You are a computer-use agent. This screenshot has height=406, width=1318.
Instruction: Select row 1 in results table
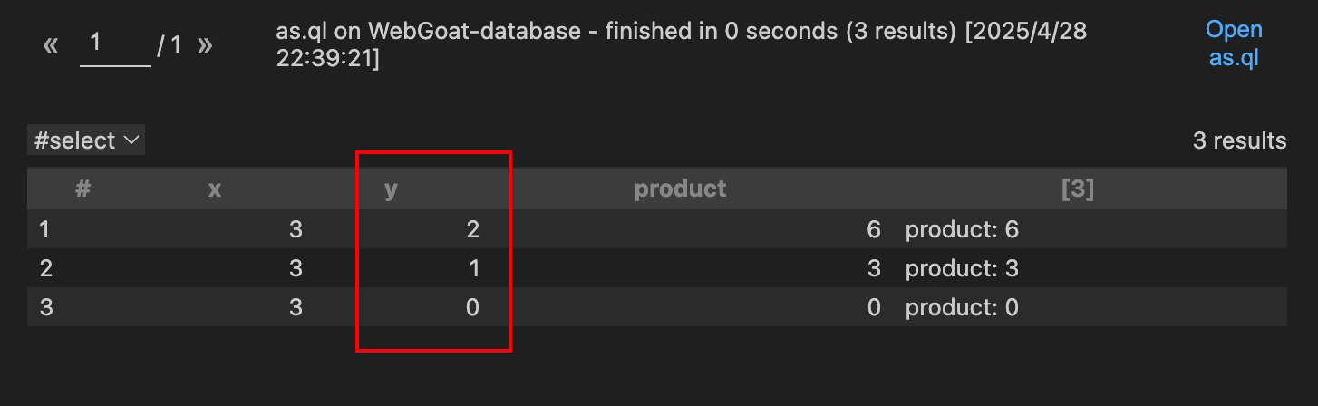[x=657, y=229]
